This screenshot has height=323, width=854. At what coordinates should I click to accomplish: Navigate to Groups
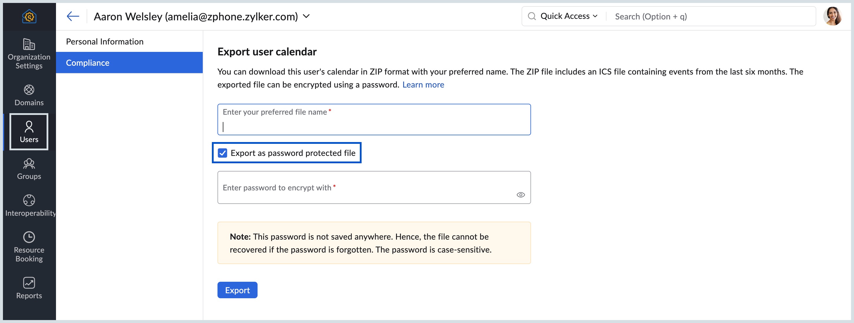[29, 169]
